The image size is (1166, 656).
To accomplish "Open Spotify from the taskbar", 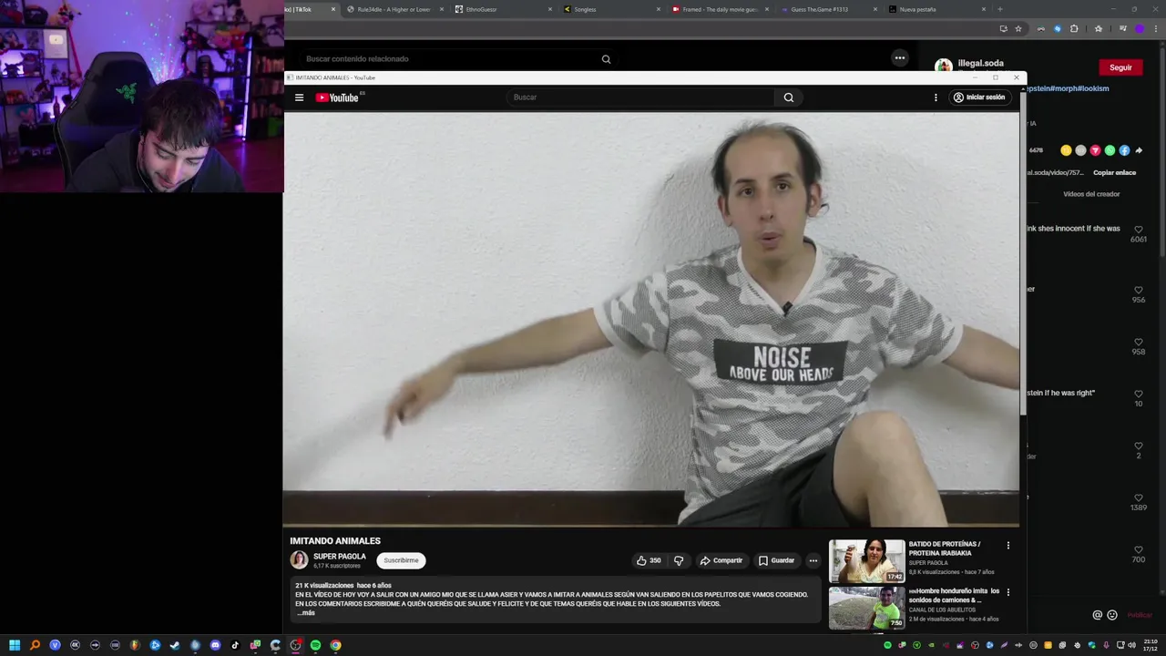I will point(315,645).
